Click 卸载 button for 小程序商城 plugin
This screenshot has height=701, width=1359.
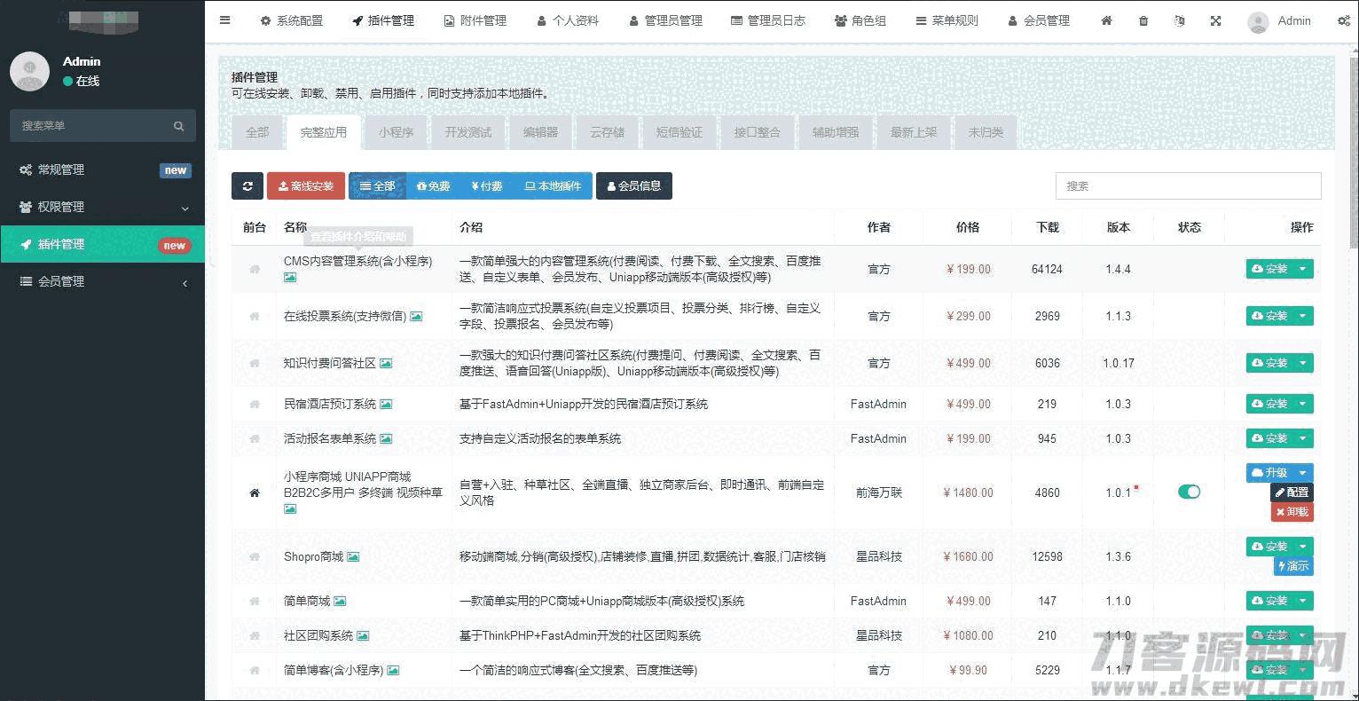click(x=1292, y=512)
